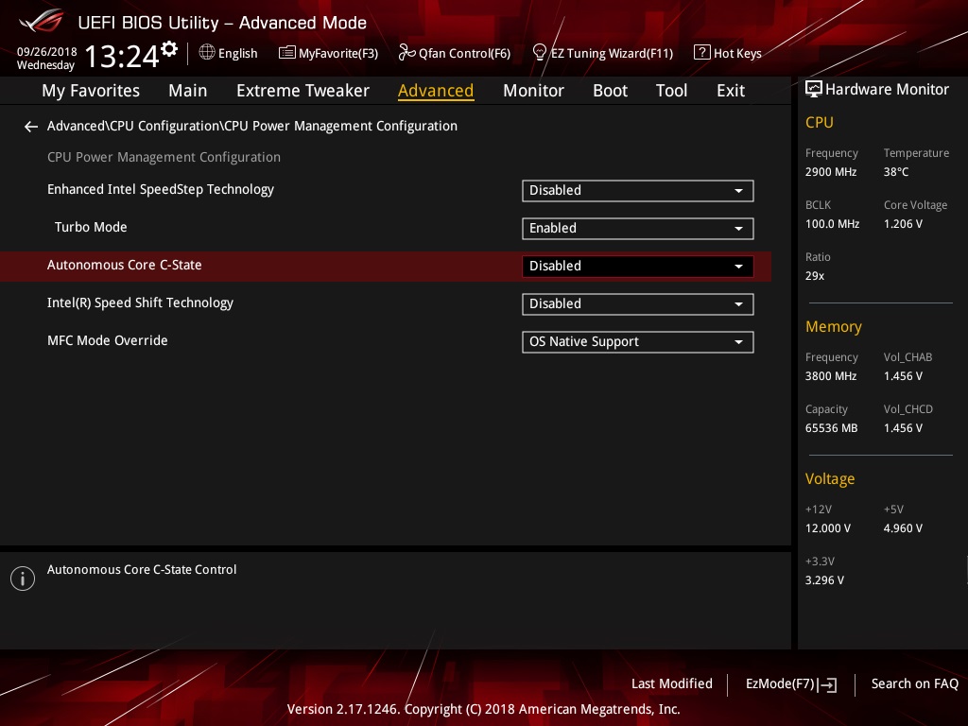Switch to My Favorites tab
The image size is (968, 726).
(x=91, y=91)
